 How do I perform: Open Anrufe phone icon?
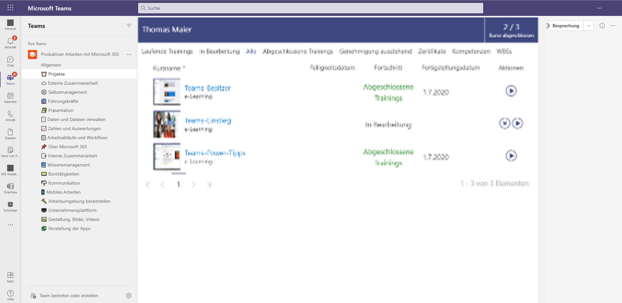10,116
